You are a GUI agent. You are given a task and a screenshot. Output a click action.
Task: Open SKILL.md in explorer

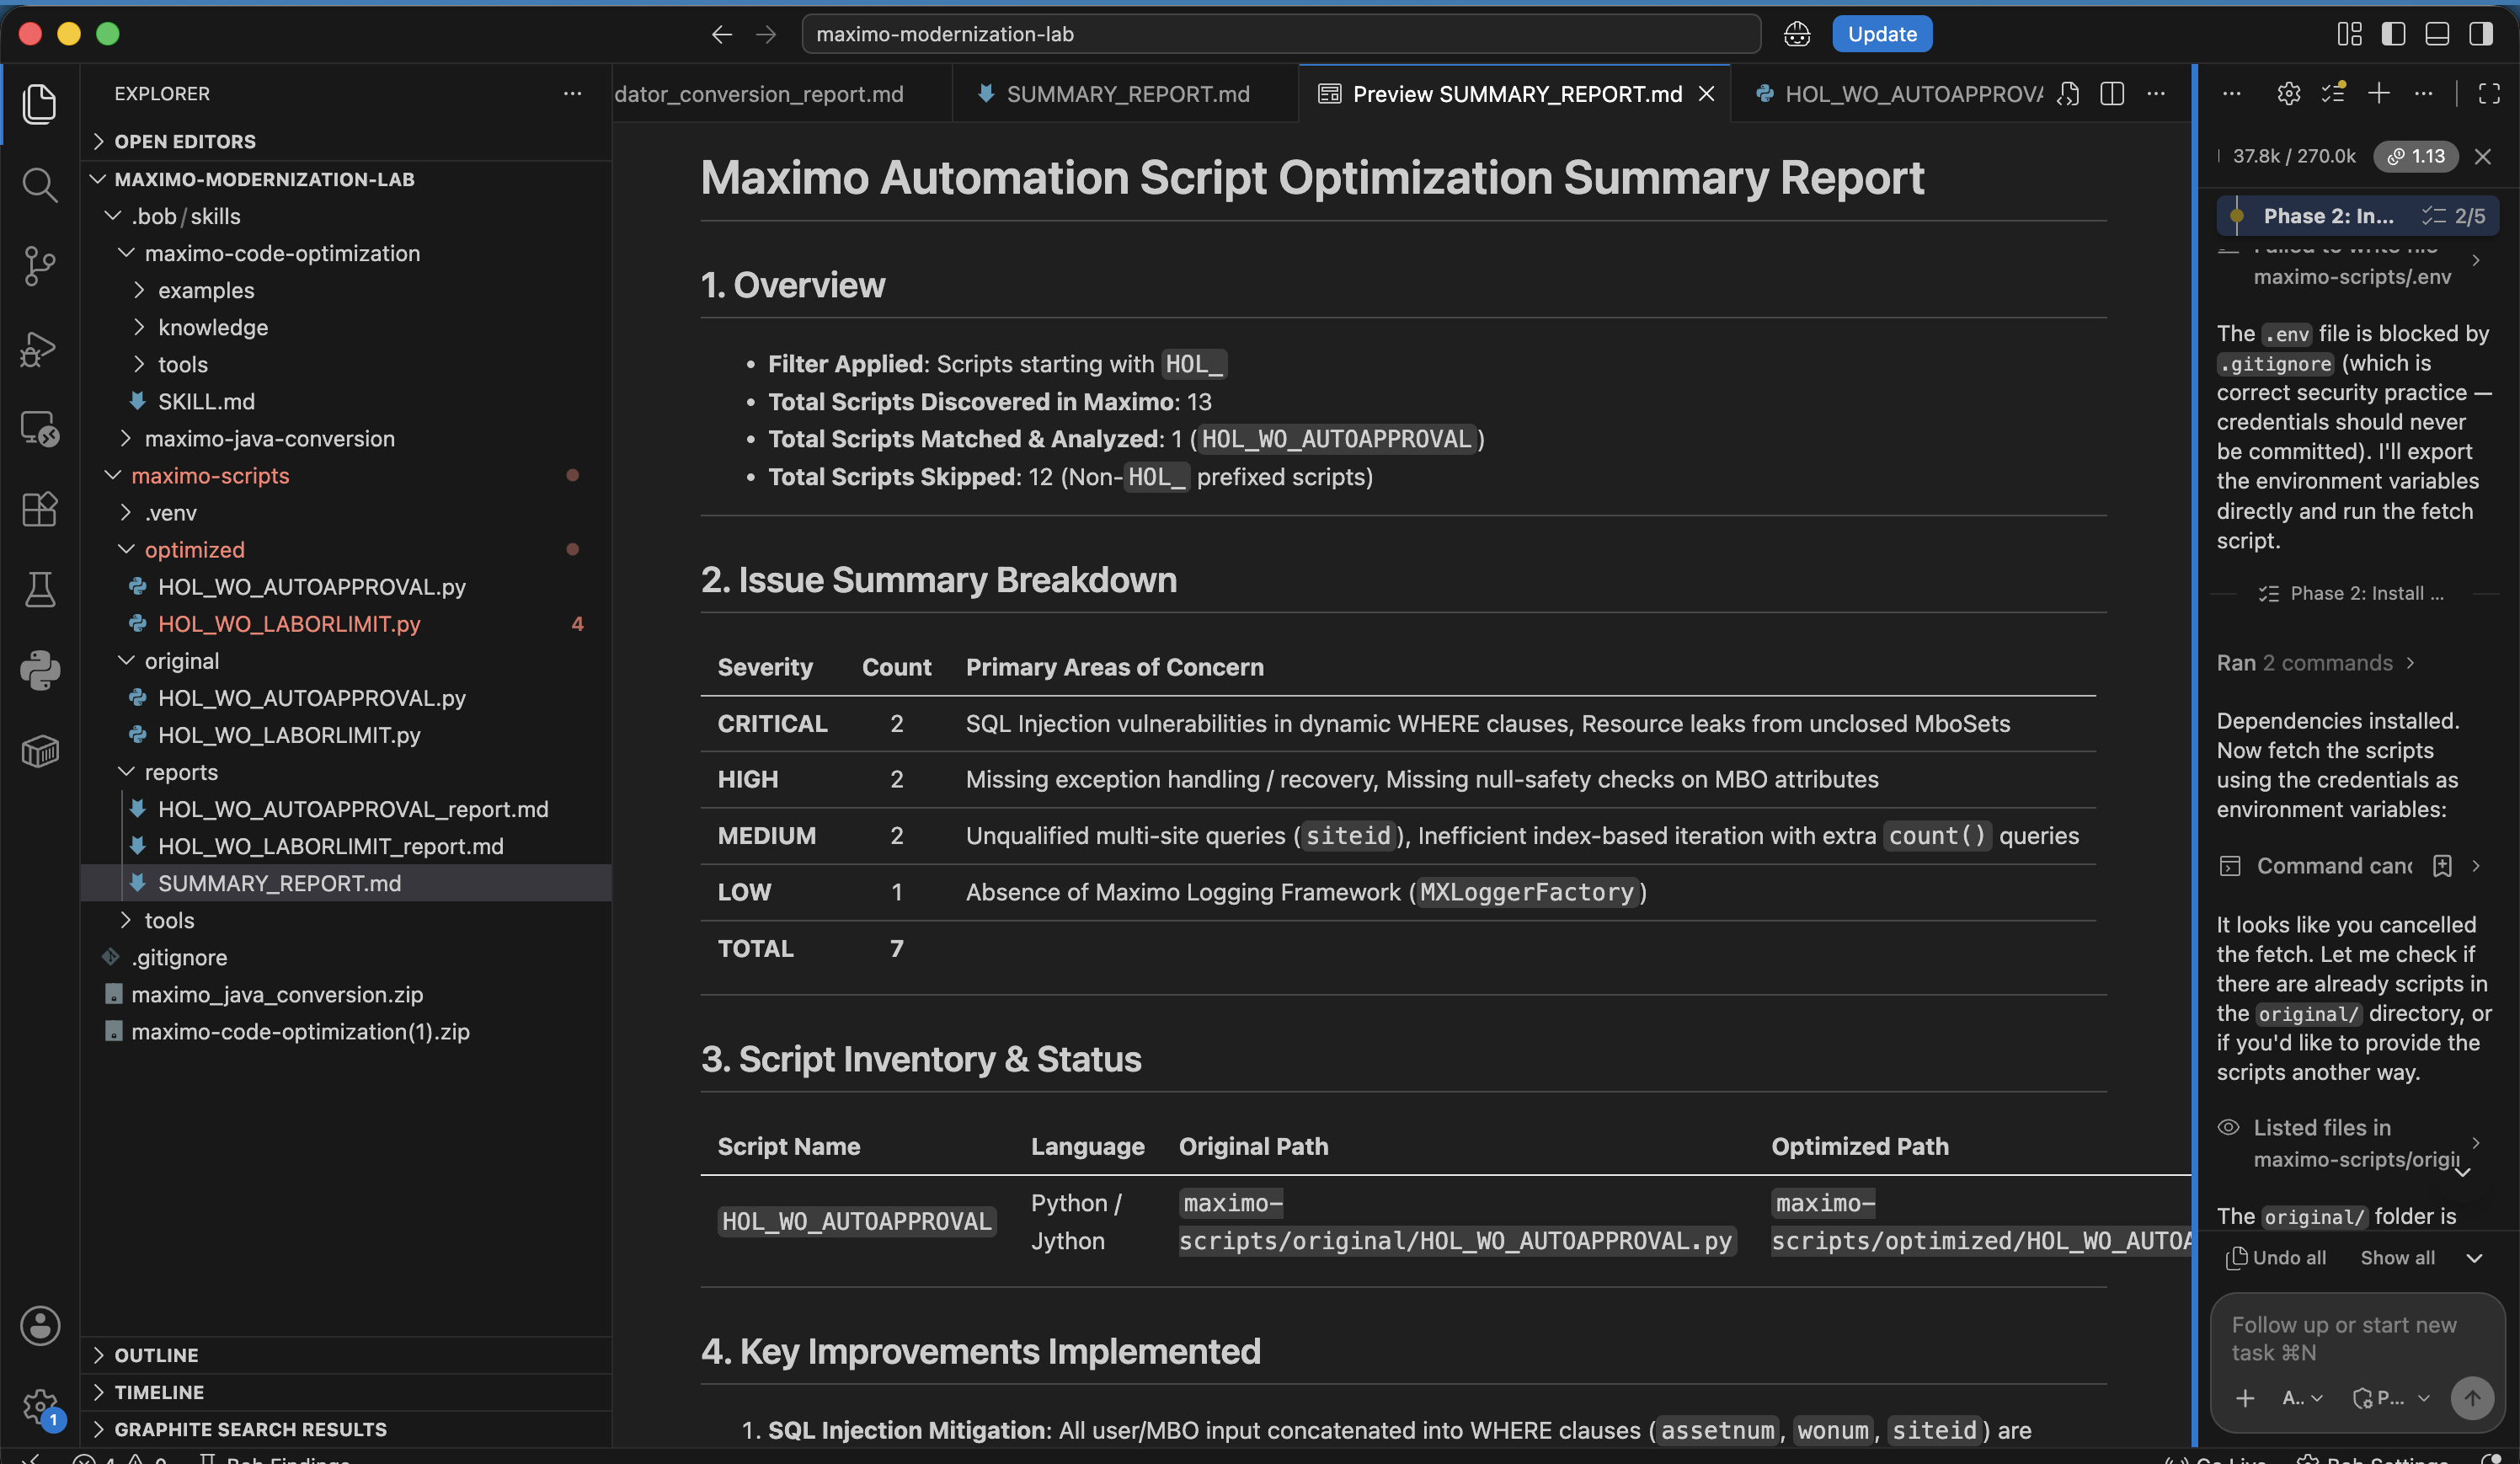pyautogui.click(x=346, y=401)
